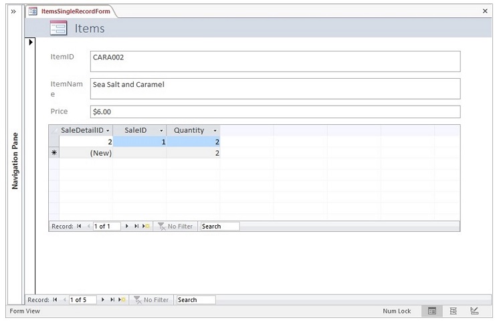The image size is (495, 322).
Task: Click the Items form logo icon
Action: 58,28
